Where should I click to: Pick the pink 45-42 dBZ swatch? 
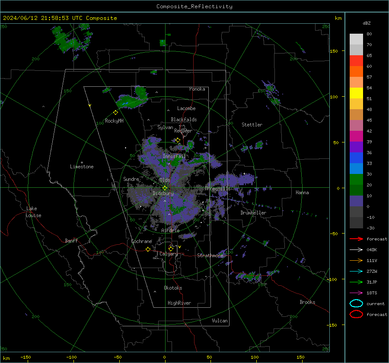coord(356,125)
